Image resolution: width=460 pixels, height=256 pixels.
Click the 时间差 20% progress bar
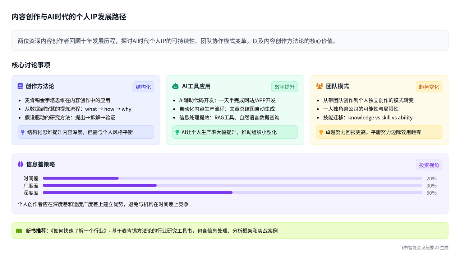coord(232,178)
